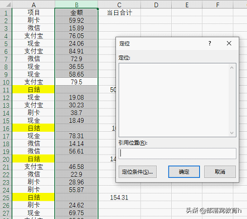Select row 25 header

tap(6, 197)
